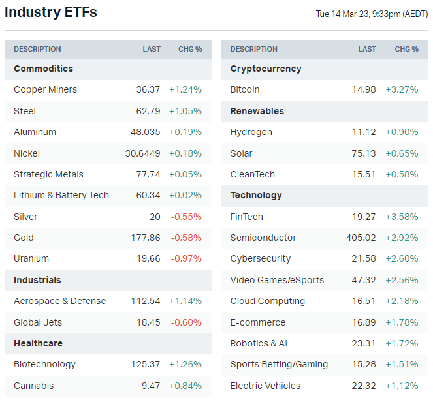
Task: Open the Biotechnology ETF link
Action: (x=44, y=364)
